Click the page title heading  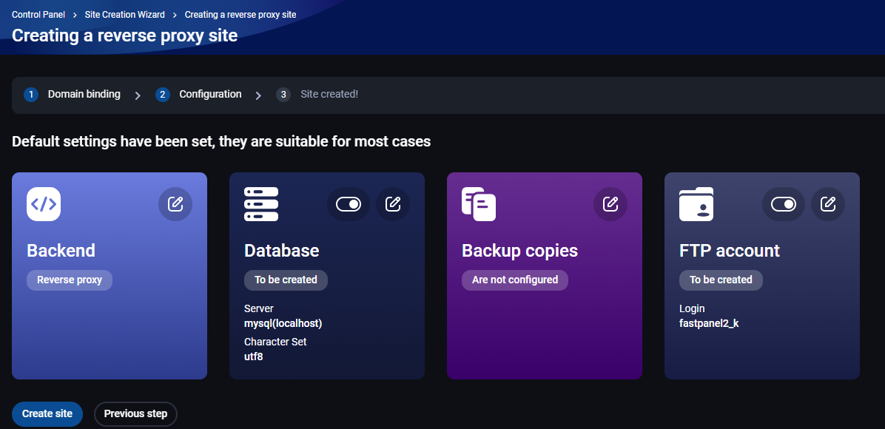click(x=125, y=36)
